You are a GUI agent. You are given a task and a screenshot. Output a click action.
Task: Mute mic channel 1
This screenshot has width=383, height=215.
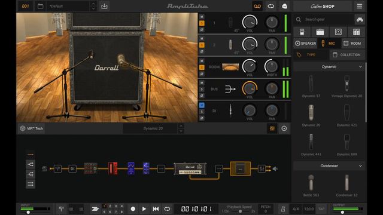click(202, 17)
